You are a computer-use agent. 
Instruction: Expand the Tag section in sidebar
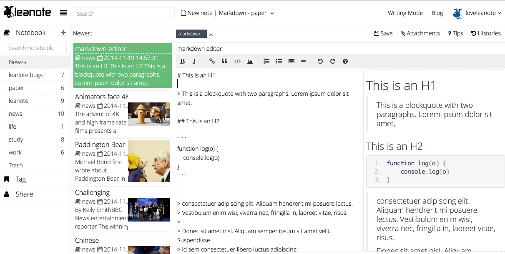[21, 179]
